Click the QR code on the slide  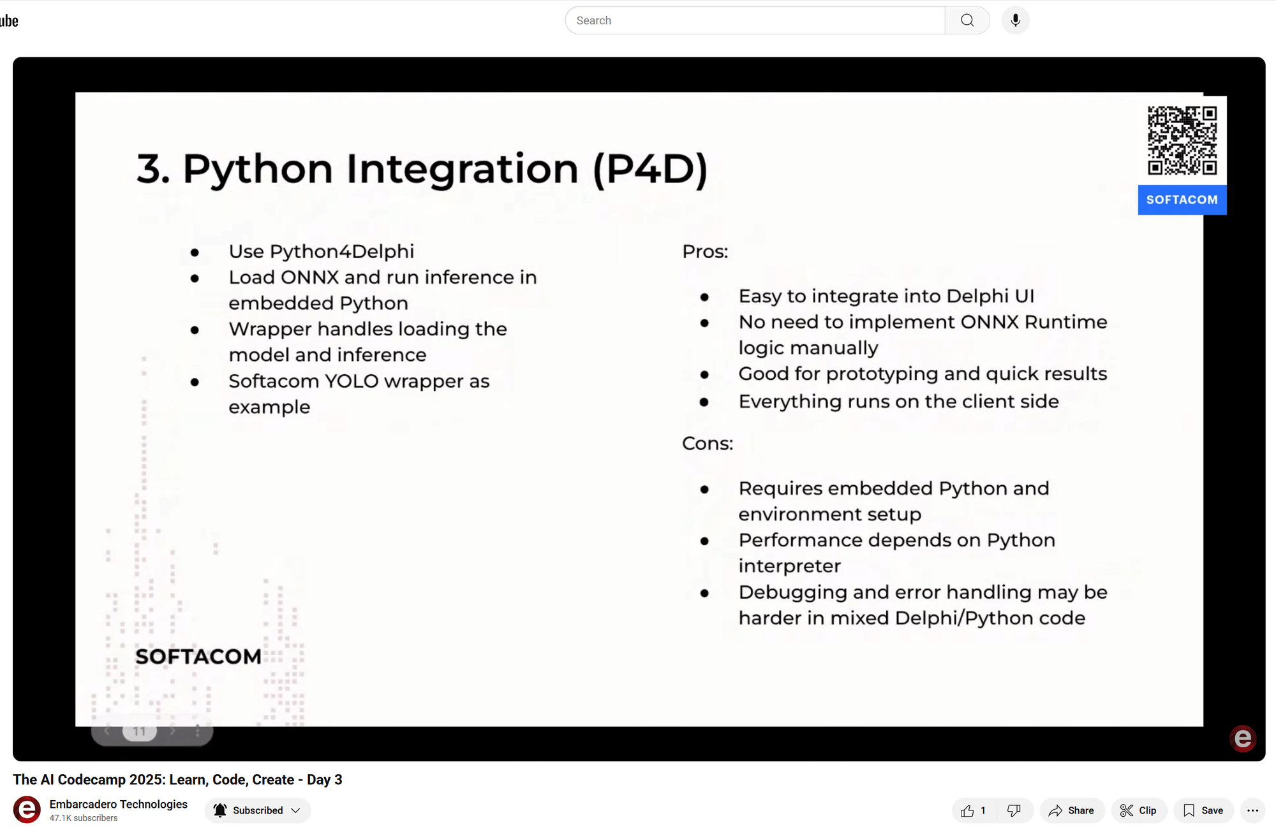point(1182,140)
